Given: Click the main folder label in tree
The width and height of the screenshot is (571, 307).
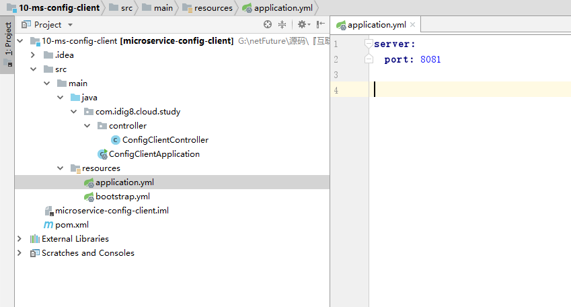Looking at the screenshot, I should click(78, 83).
